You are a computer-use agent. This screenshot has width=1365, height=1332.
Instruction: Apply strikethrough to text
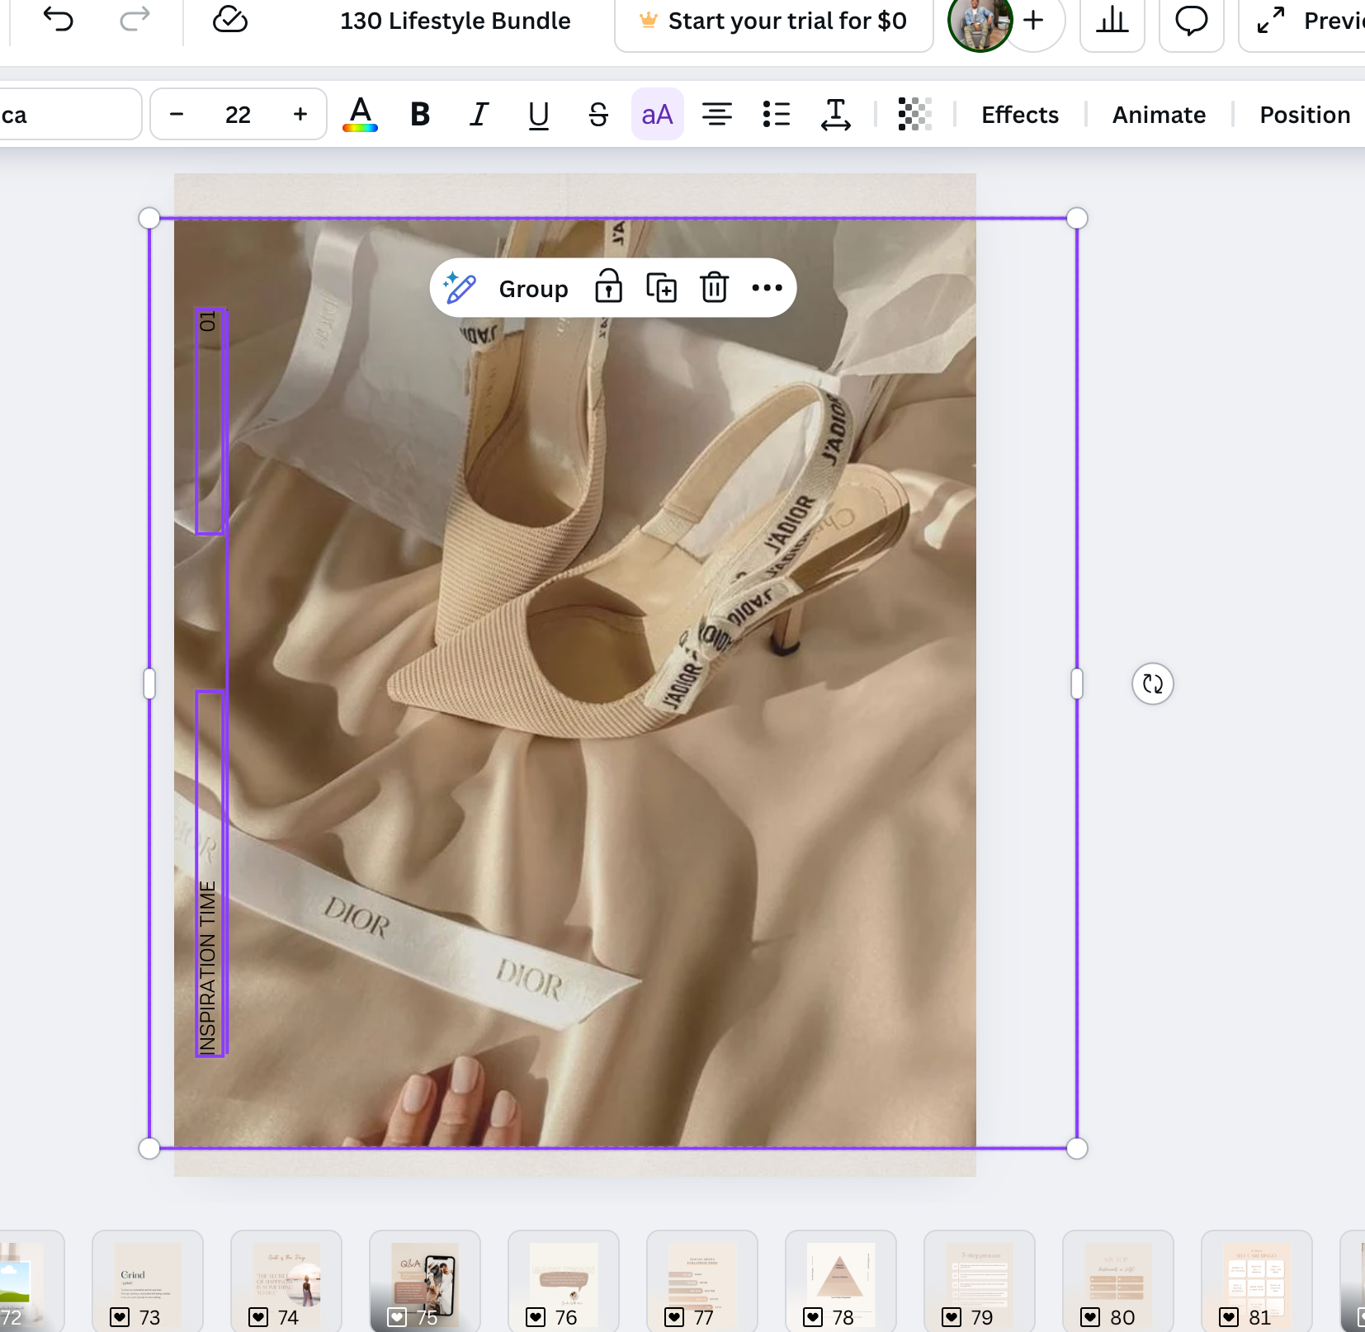pyautogui.click(x=598, y=115)
